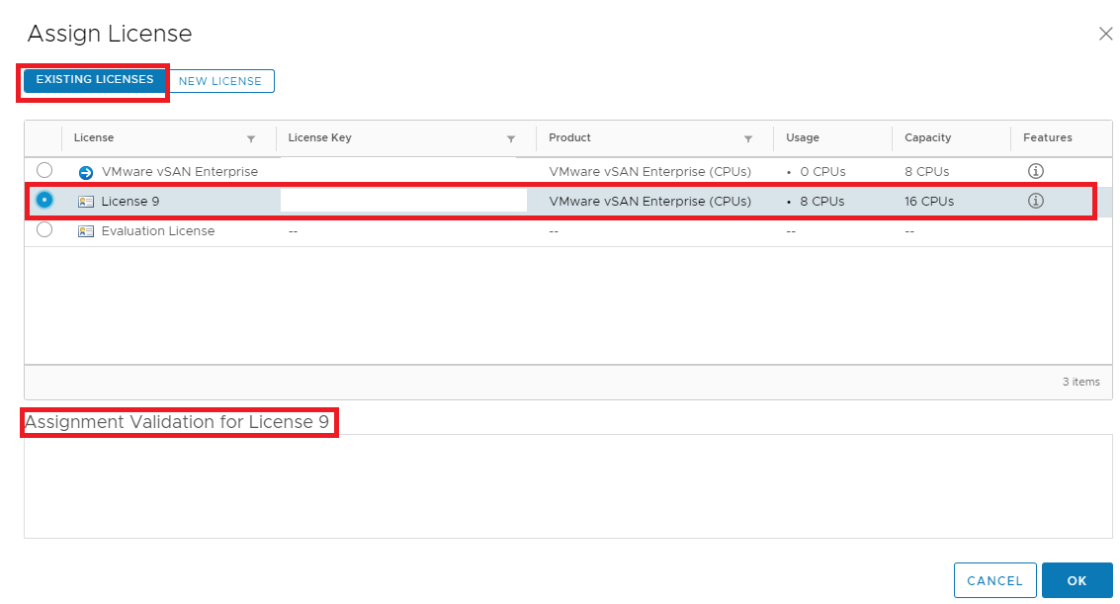Sort by the Usage column header
The image size is (1120, 604).
(x=802, y=137)
